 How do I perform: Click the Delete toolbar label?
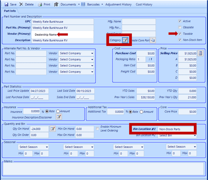tap(29, 4)
